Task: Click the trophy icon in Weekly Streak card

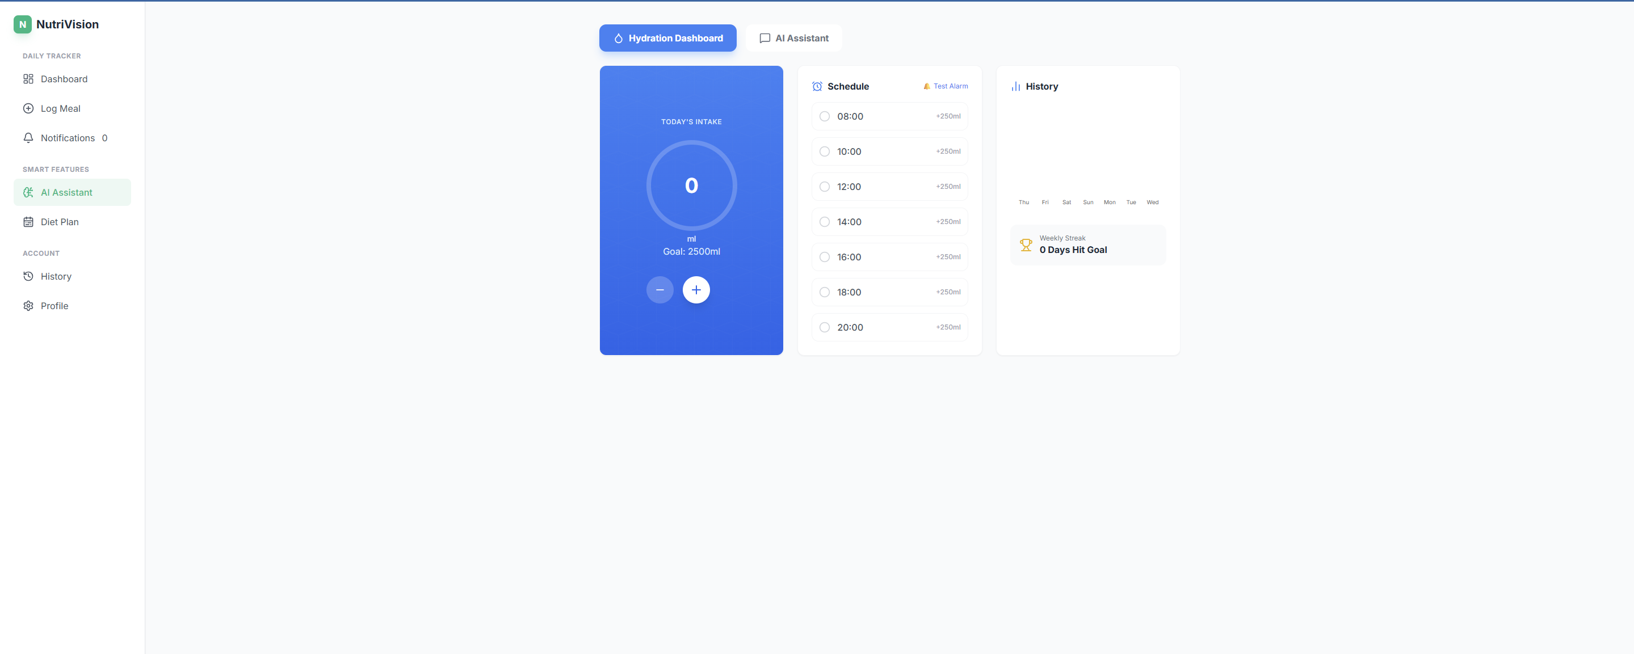Action: (1026, 244)
